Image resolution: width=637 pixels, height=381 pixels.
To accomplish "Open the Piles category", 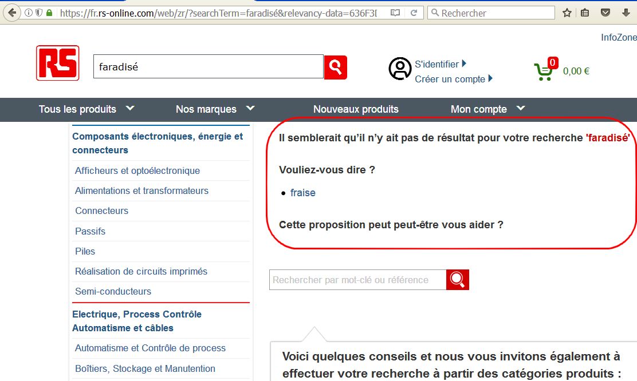I will (85, 252).
